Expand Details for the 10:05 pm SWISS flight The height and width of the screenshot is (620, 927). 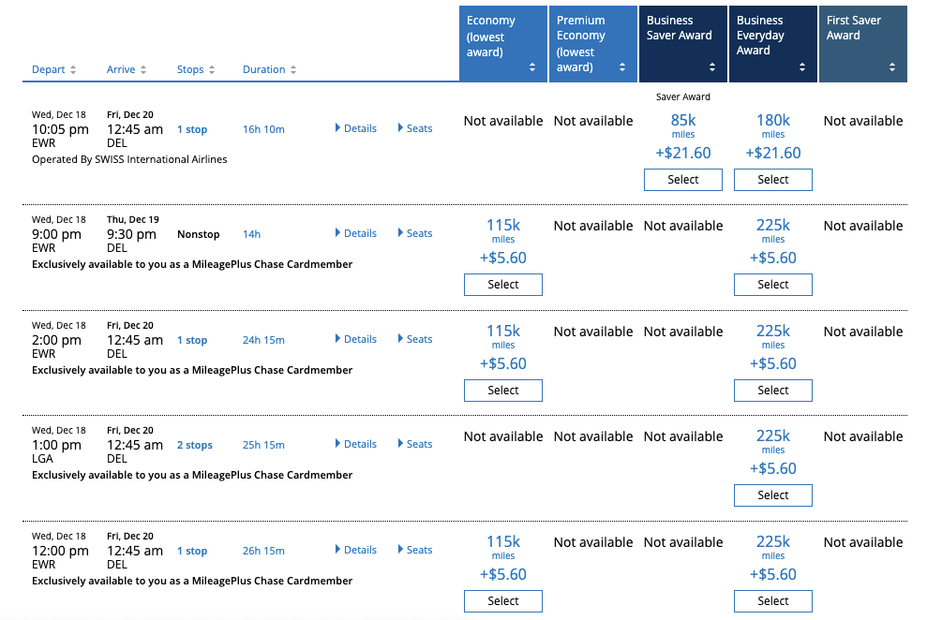coord(356,128)
